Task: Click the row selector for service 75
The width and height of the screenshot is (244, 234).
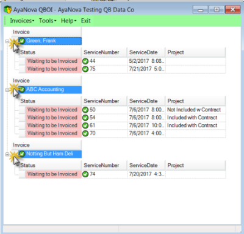Action: [x=22, y=69]
